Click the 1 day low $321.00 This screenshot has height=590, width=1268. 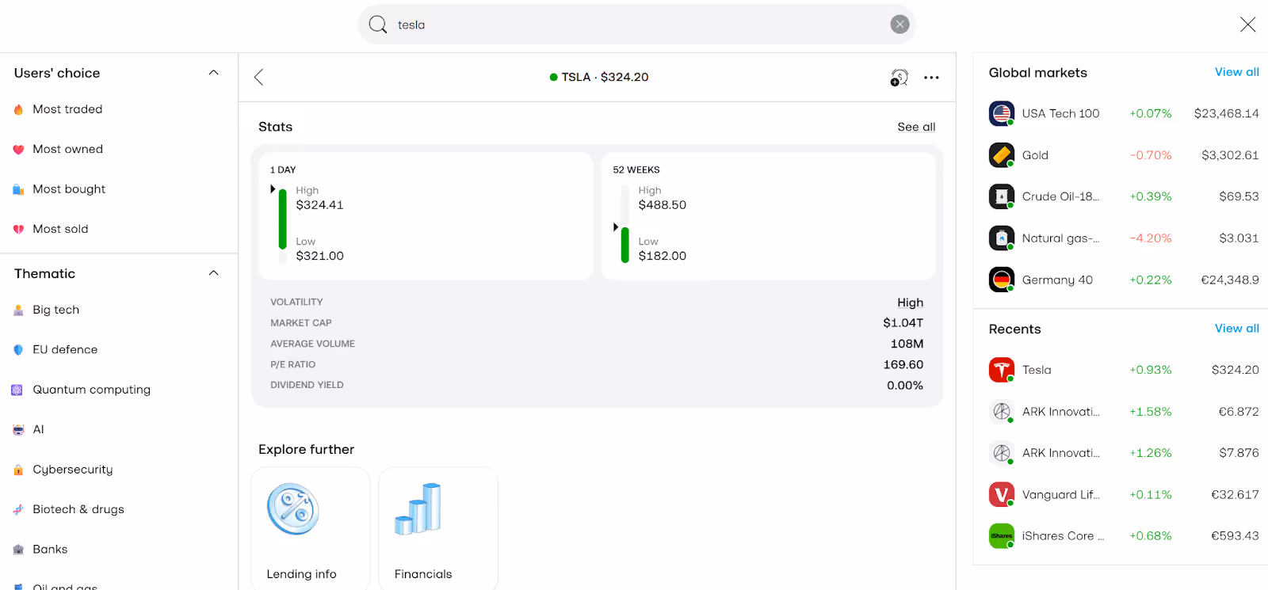coord(319,256)
